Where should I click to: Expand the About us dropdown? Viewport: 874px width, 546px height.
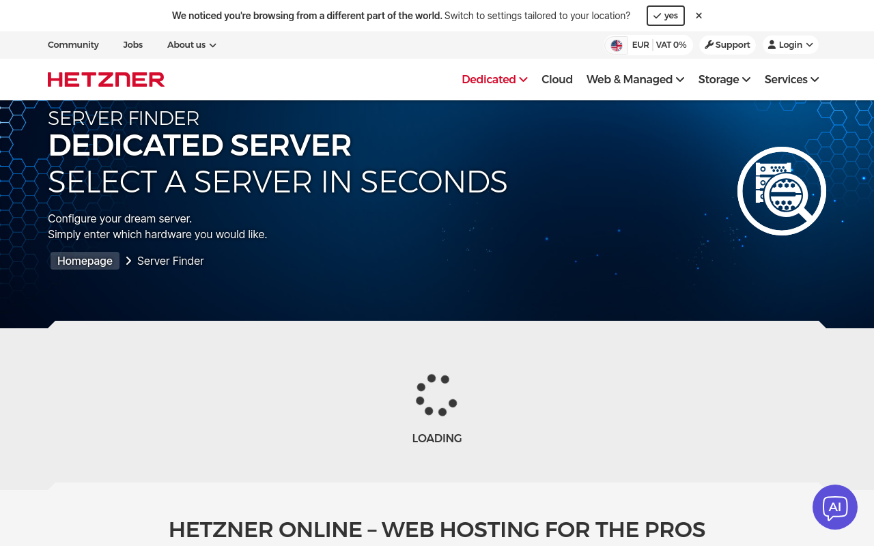pyautogui.click(x=192, y=45)
